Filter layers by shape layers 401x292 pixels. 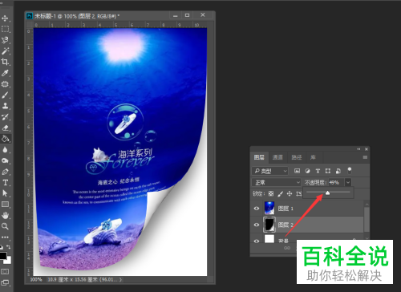[328, 171]
